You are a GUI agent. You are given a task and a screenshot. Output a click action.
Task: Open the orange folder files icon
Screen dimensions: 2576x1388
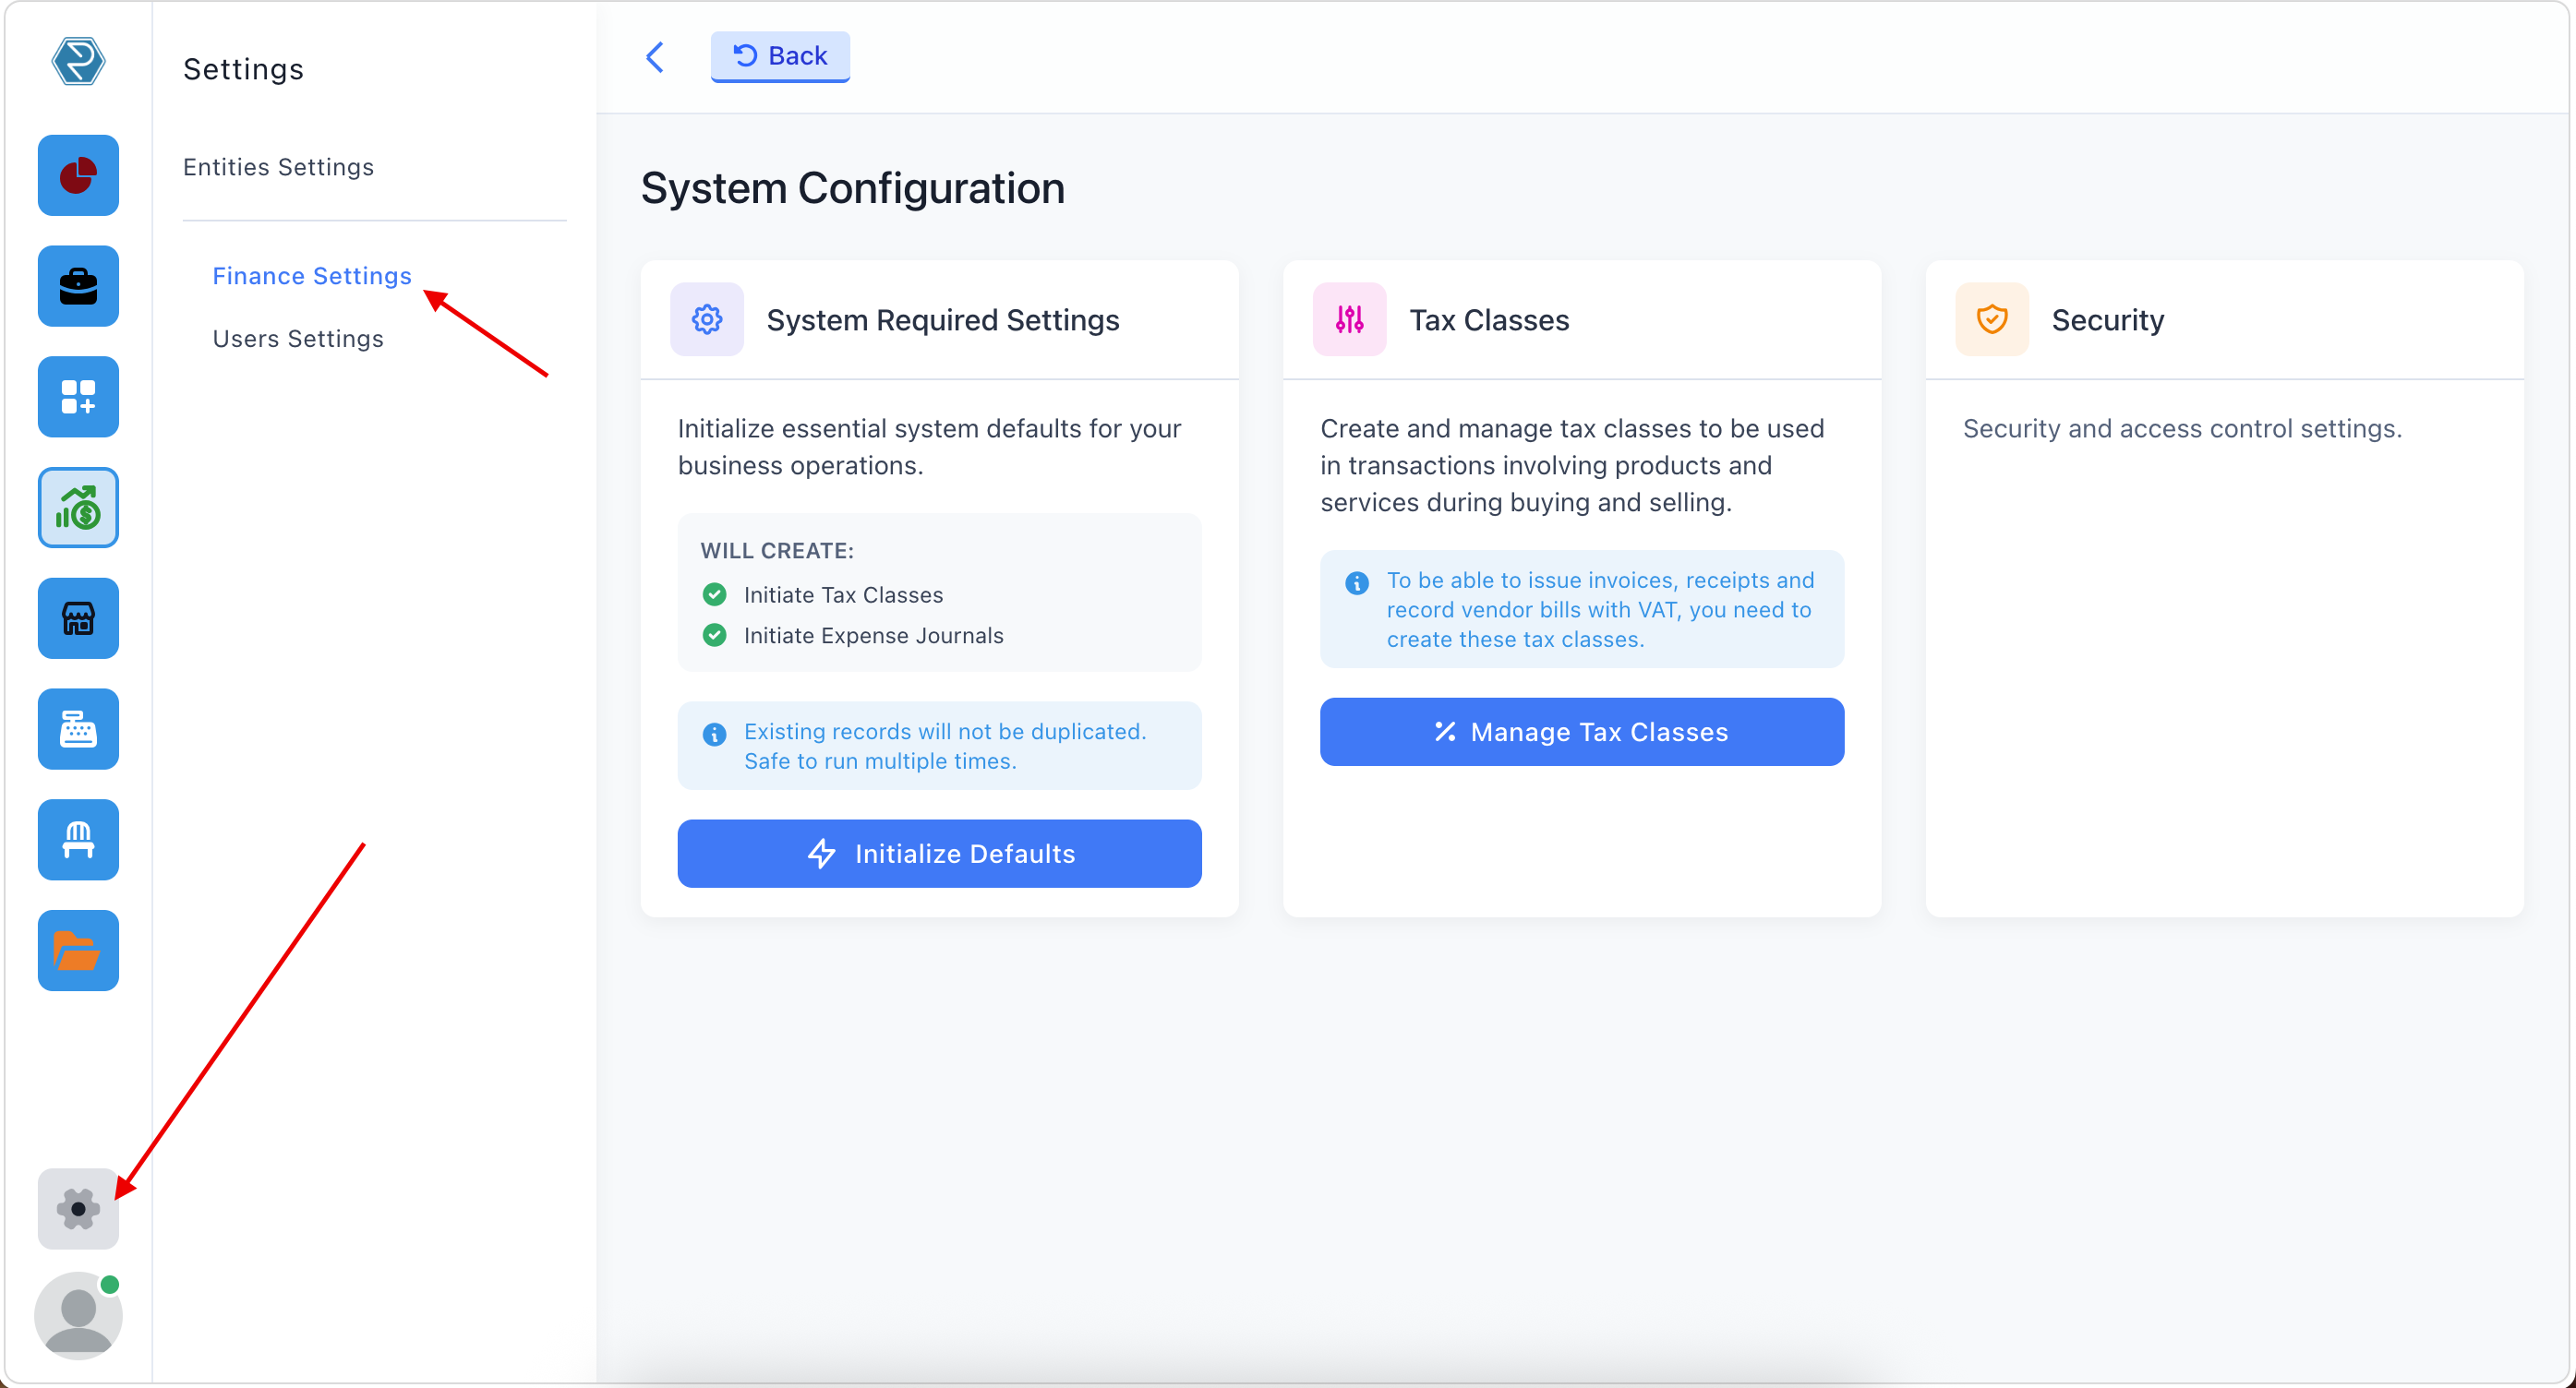[78, 951]
